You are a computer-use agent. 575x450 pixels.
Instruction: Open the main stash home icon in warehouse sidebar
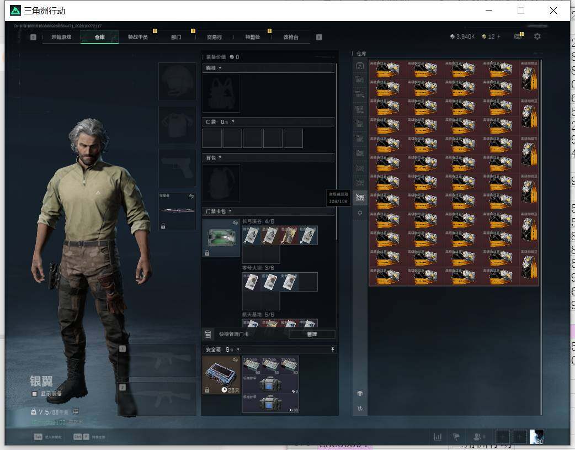(x=360, y=66)
